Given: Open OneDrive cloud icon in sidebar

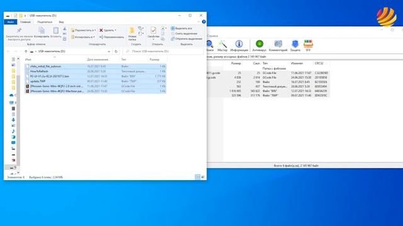Looking at the screenshot, I should pos(11,95).
